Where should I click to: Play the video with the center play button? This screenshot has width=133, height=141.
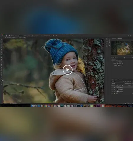(x=68, y=70)
